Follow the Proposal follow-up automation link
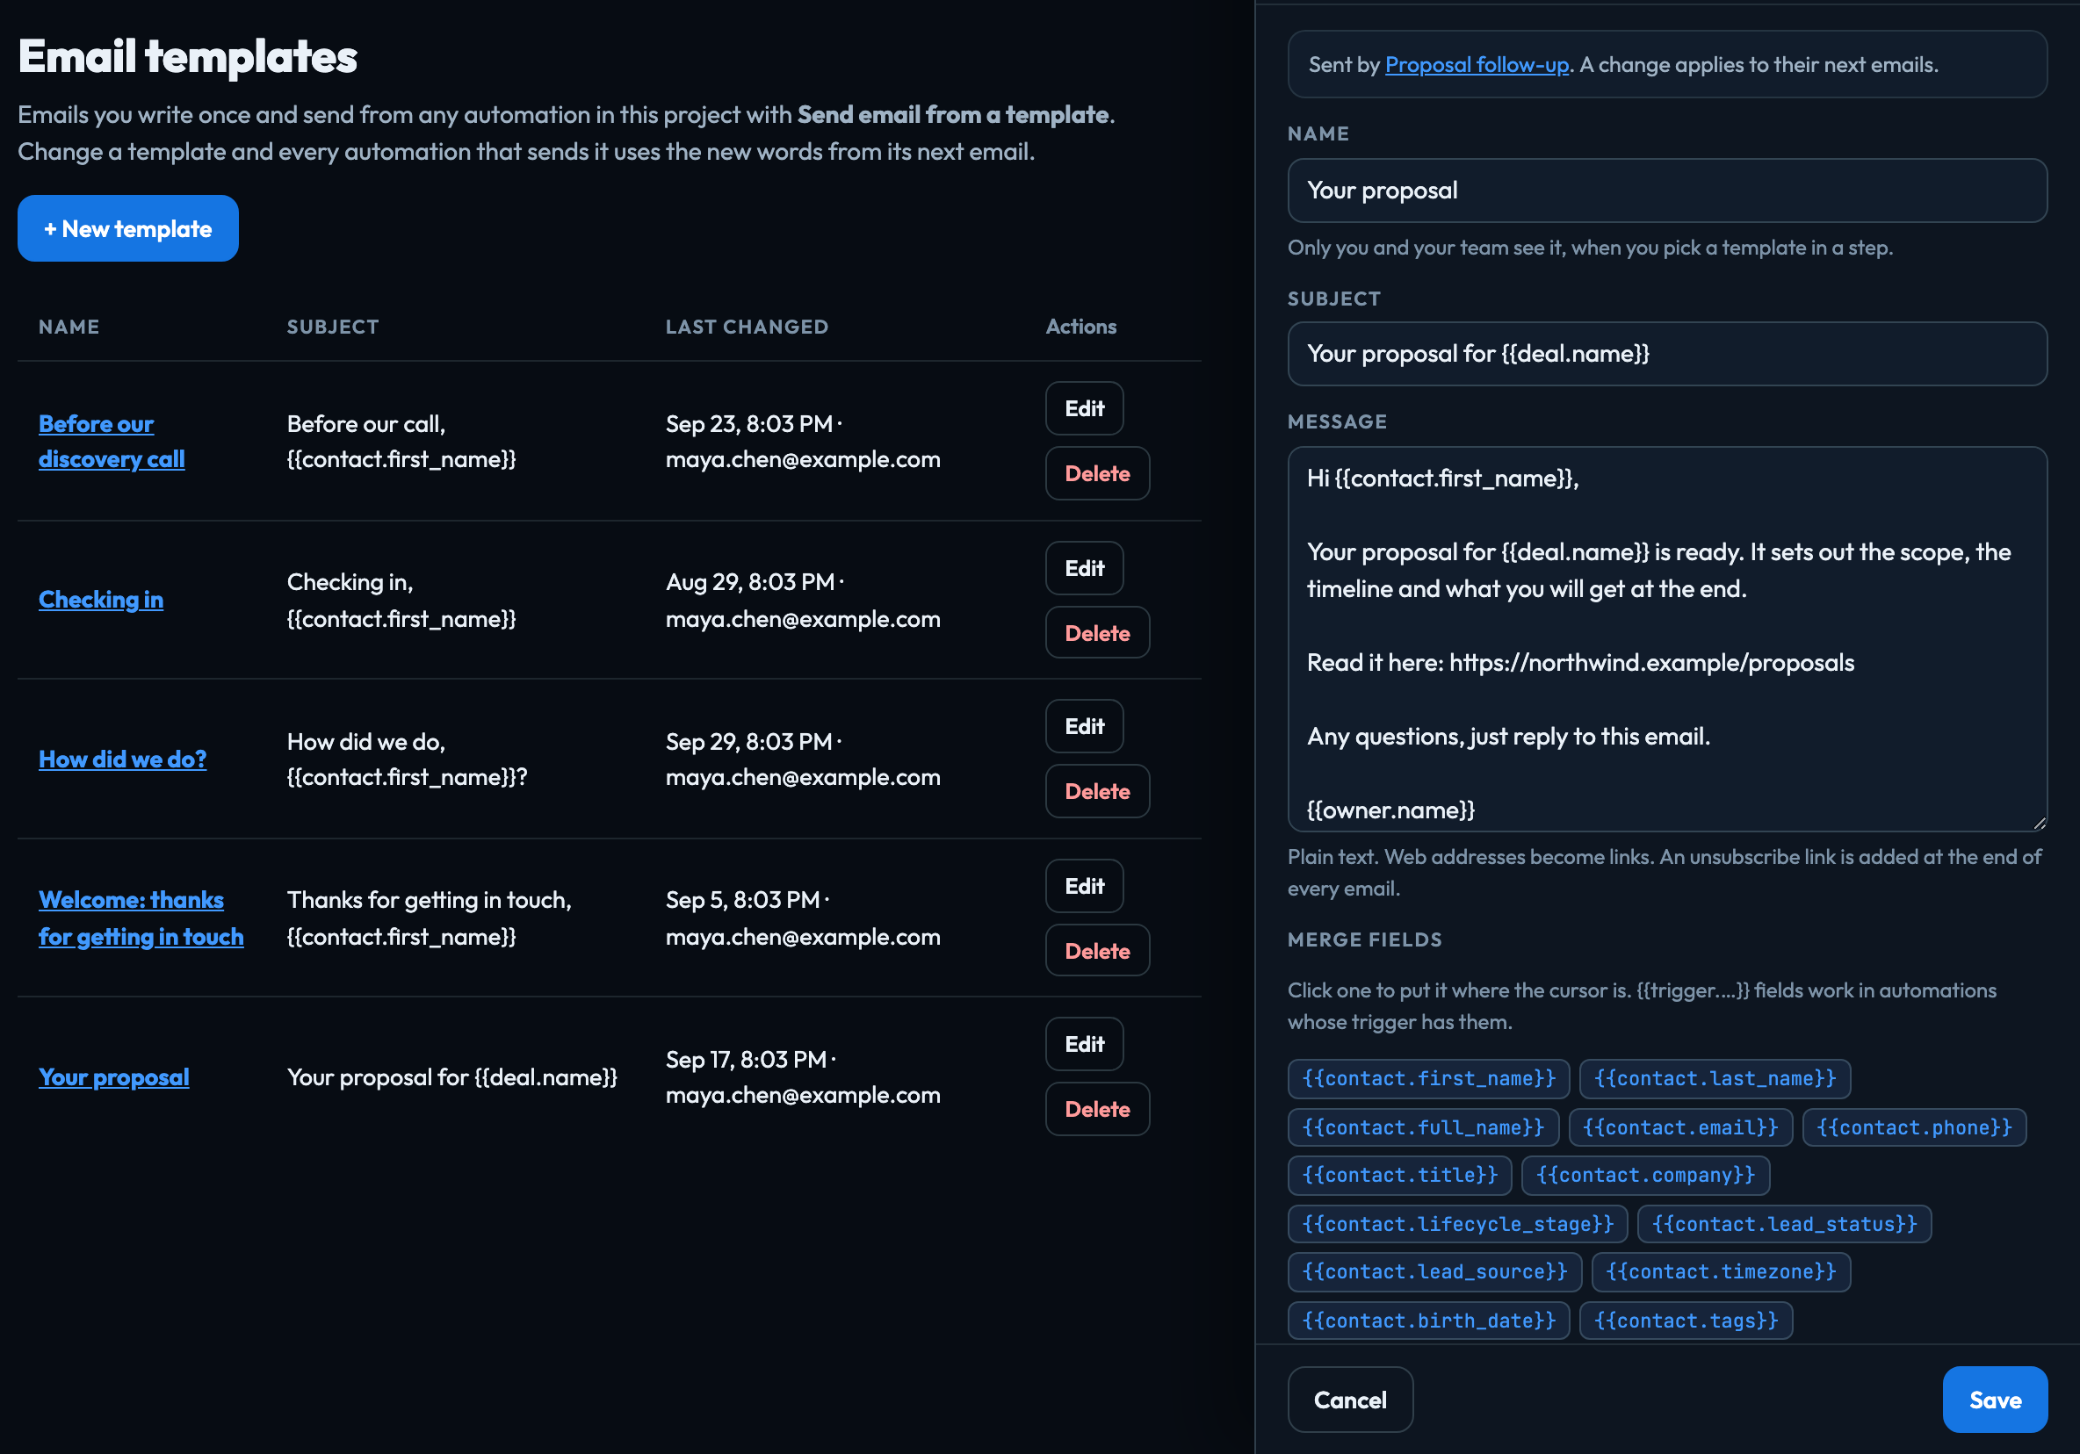2080x1454 pixels. (x=1477, y=64)
